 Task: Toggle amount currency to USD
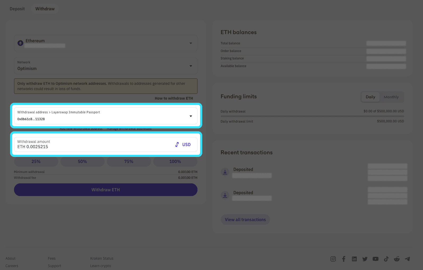pos(186,145)
